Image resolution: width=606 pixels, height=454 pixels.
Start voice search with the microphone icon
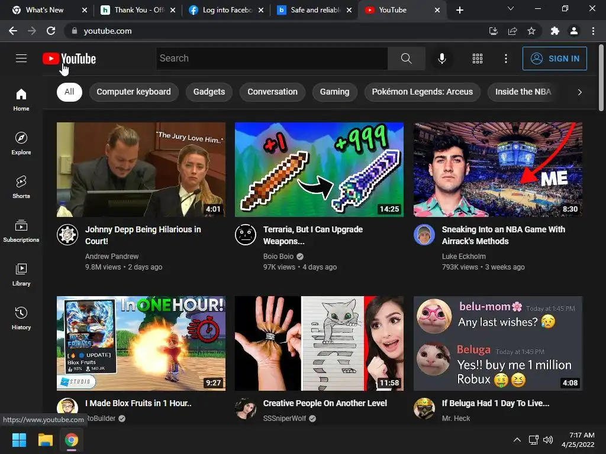point(441,59)
